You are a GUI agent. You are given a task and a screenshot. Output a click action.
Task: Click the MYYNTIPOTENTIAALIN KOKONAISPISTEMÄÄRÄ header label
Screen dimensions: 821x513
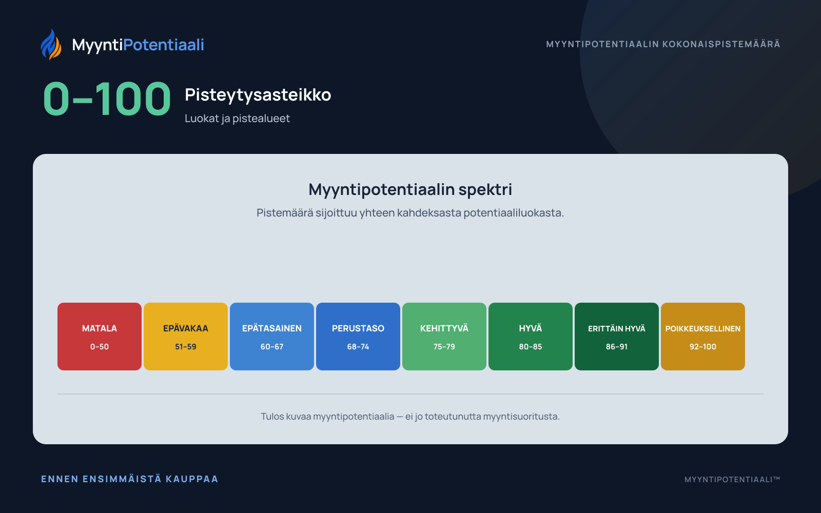[x=663, y=44]
